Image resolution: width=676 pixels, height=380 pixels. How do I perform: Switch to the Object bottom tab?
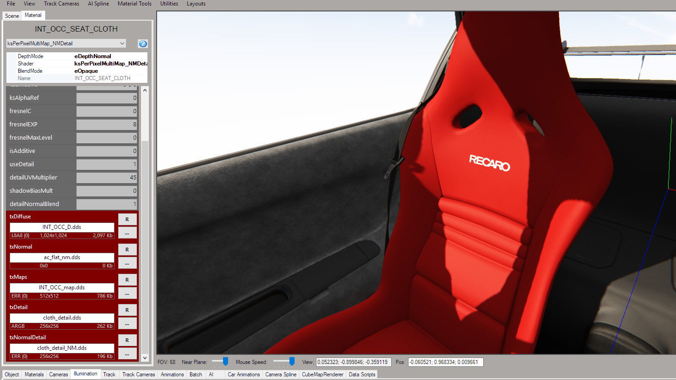tap(12, 375)
